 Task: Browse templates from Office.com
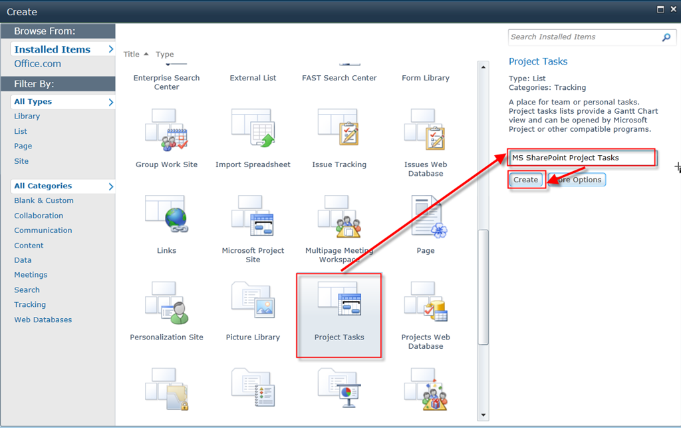tap(37, 64)
